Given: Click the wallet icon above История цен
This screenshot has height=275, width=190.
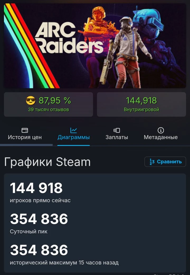Looking at the screenshot, I should pos(25,130).
